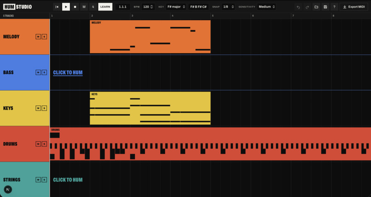Viewport: 371px width, 197px height.
Task: Mute the Melody track
Action: [x=38, y=37]
